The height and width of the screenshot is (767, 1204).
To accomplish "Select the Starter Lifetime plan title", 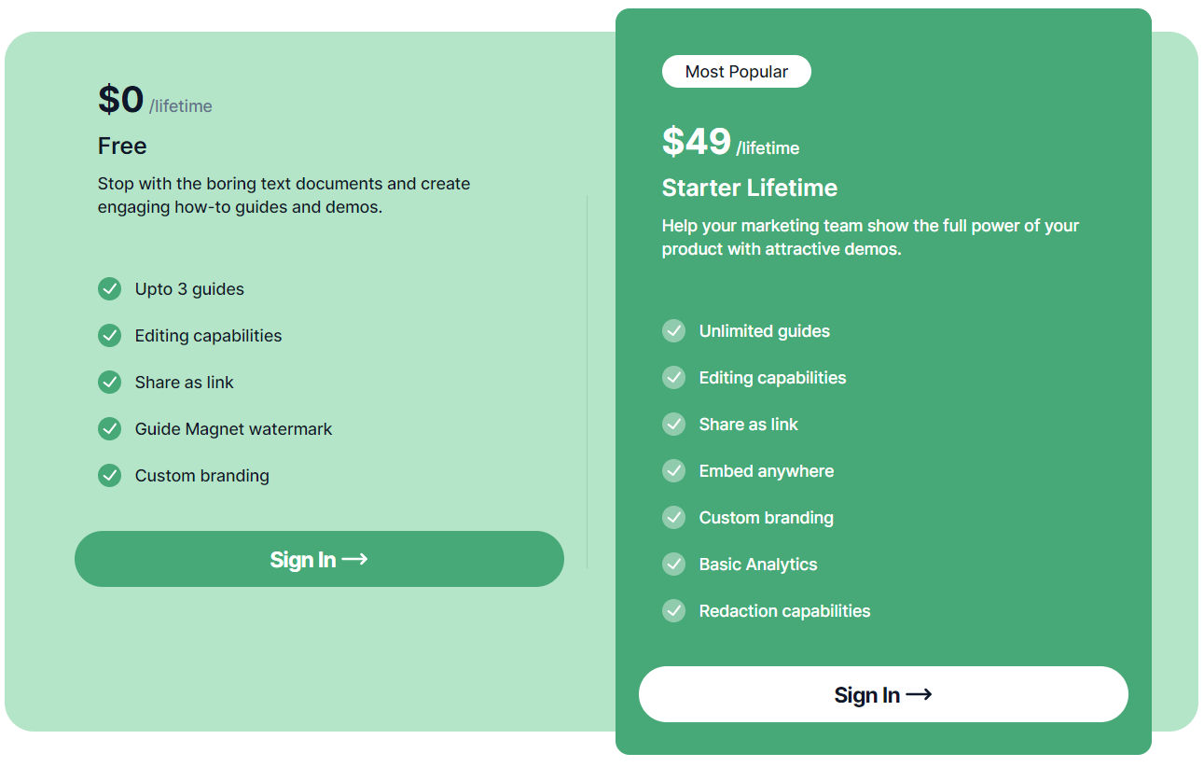I will tap(750, 188).
